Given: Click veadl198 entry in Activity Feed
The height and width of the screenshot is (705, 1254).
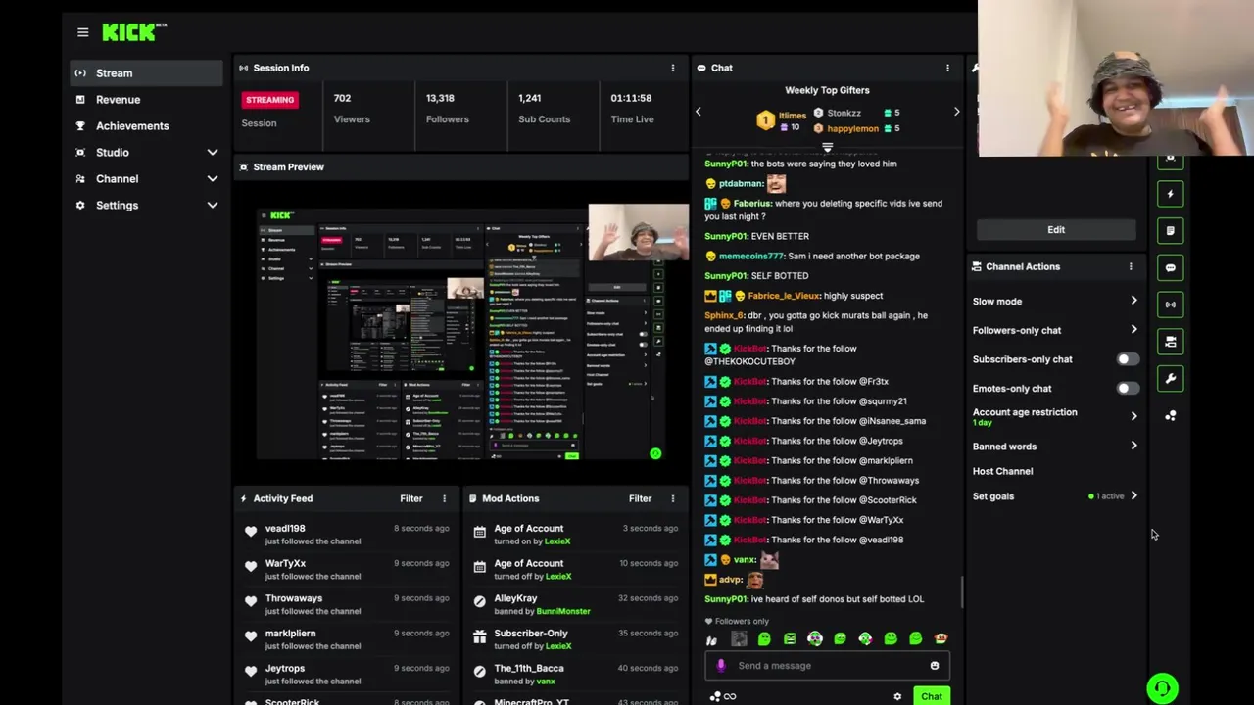Looking at the screenshot, I should [346, 535].
